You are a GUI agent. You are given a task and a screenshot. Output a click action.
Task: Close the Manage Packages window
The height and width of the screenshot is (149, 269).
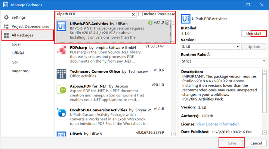coord(262,5)
